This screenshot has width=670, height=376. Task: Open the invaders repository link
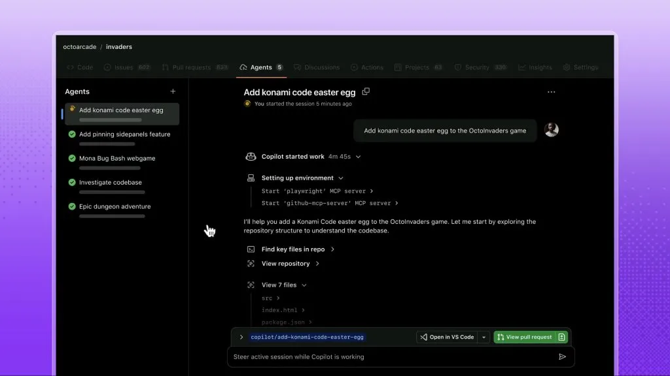tap(119, 47)
